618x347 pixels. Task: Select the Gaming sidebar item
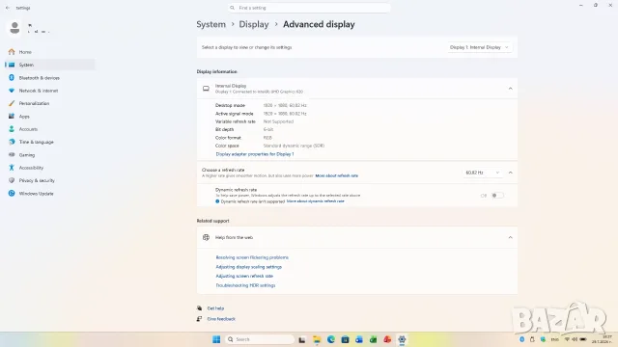coord(27,155)
